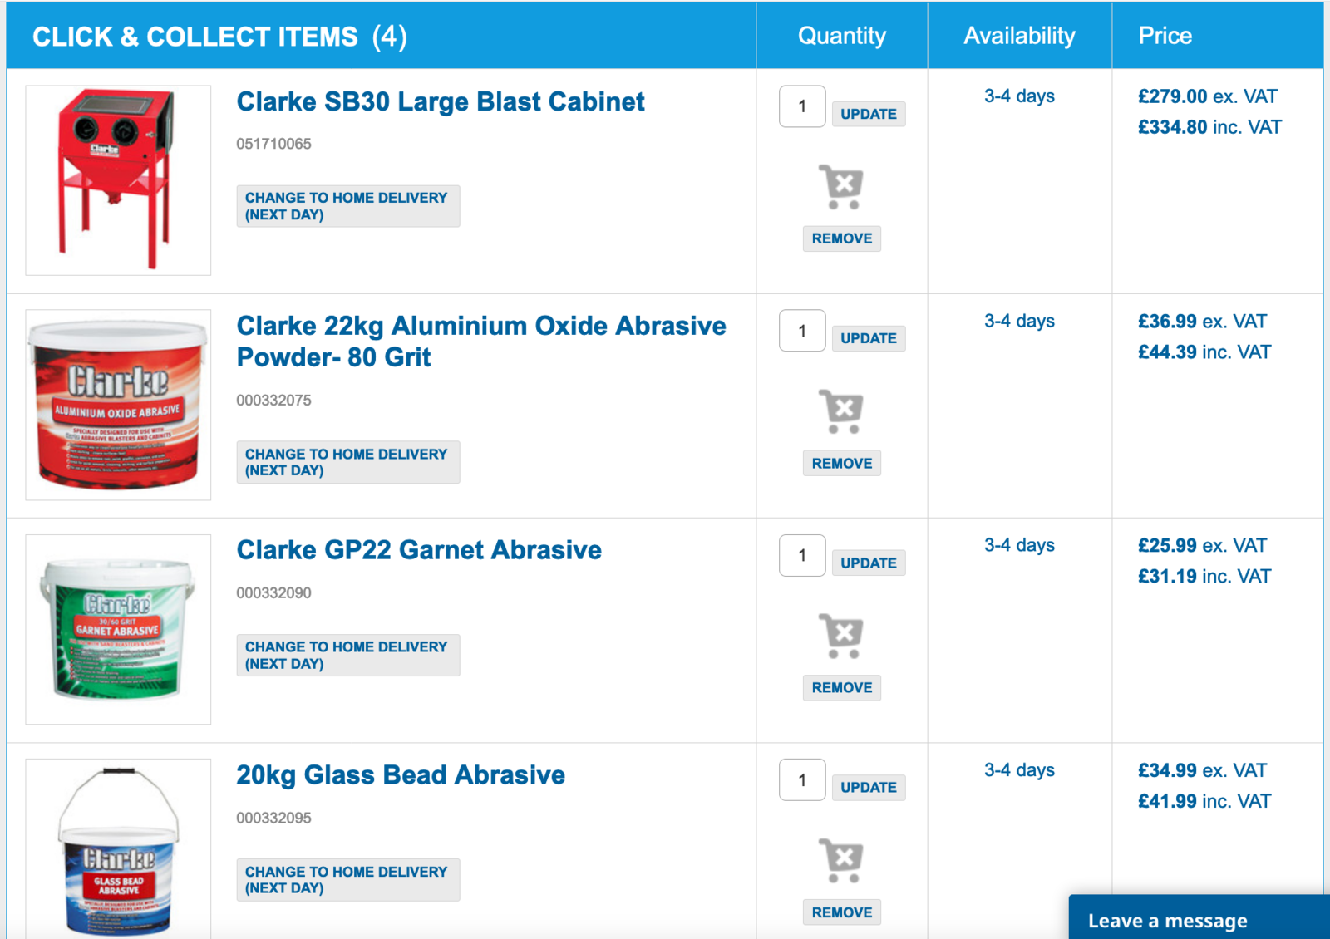
Task: Open the green Garnet Abrasive tub image
Action: (118, 629)
